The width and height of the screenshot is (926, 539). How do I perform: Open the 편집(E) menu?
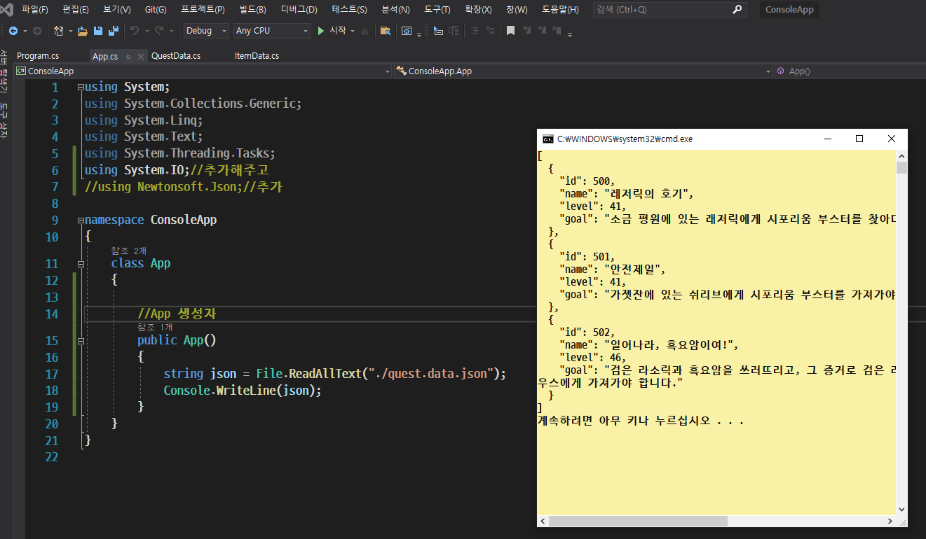(x=76, y=10)
